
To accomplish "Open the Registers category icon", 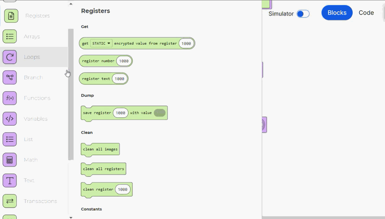I will [10, 16].
